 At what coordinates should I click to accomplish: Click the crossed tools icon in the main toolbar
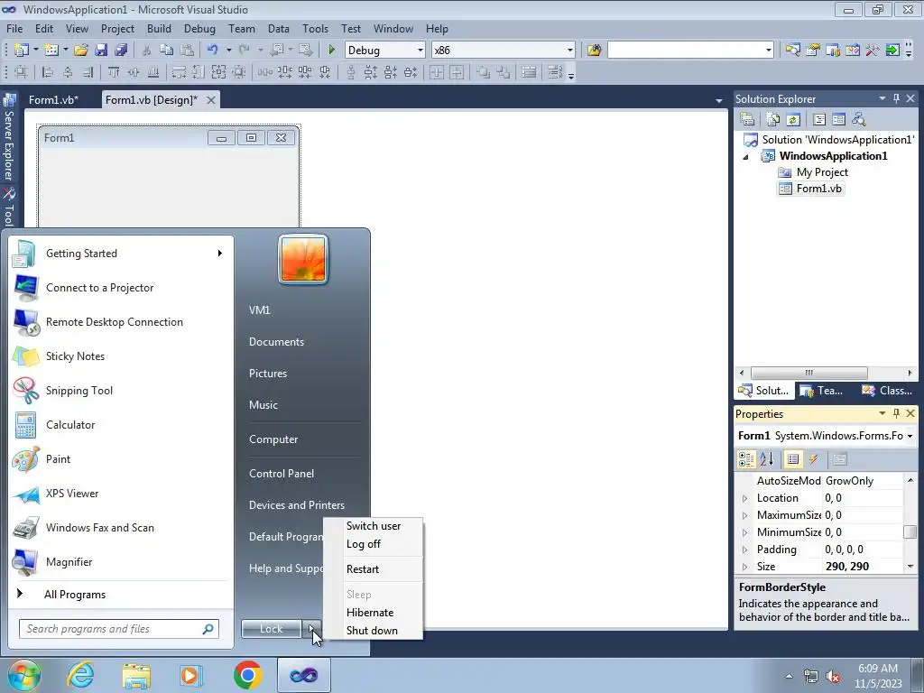point(873,51)
